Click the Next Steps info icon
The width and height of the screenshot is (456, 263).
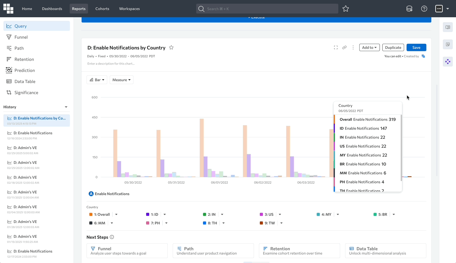click(x=112, y=237)
